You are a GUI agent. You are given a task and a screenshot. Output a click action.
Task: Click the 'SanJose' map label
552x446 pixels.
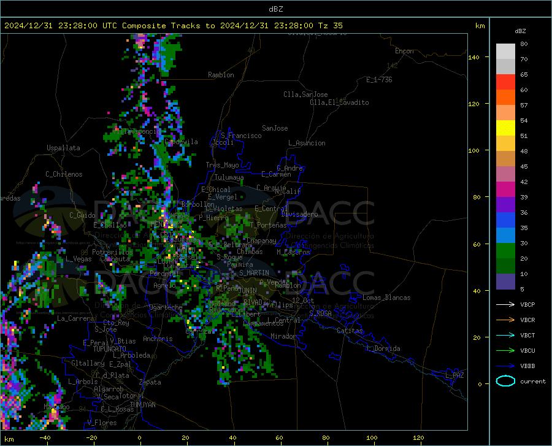point(275,128)
